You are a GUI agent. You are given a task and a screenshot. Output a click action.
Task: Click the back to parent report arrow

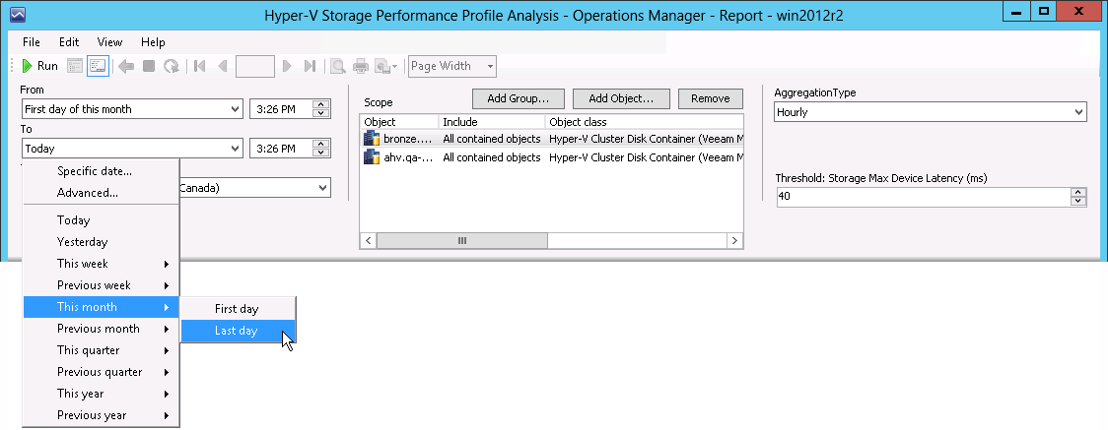[126, 66]
